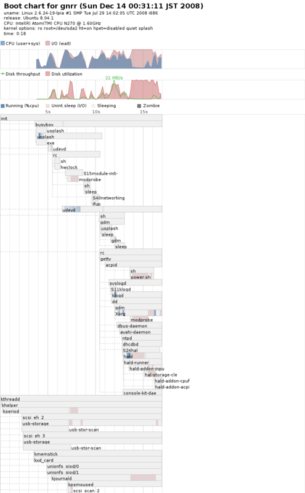The height and width of the screenshot is (493, 305).
Task: Select the klogd process bar
Action: click(x=137, y=295)
